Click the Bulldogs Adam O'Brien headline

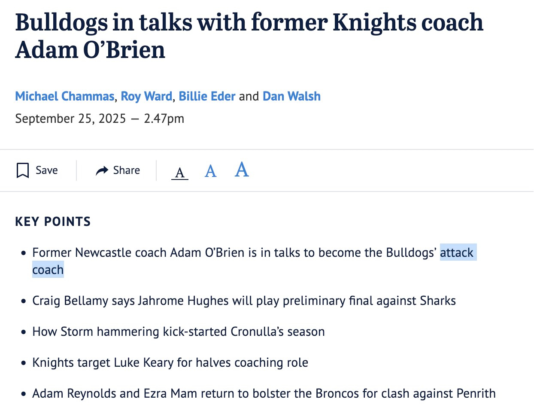249,36
